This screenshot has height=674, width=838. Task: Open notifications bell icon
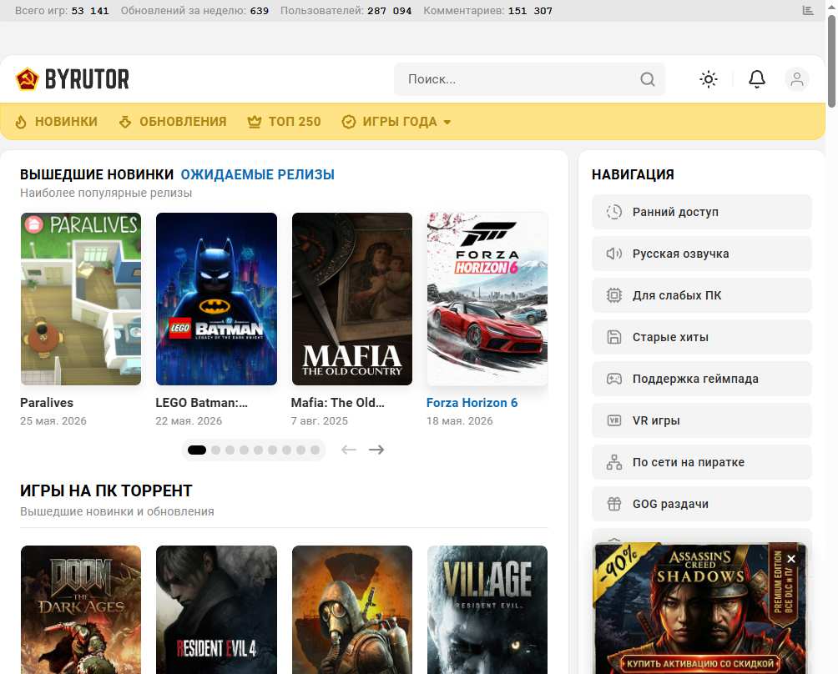click(x=757, y=79)
